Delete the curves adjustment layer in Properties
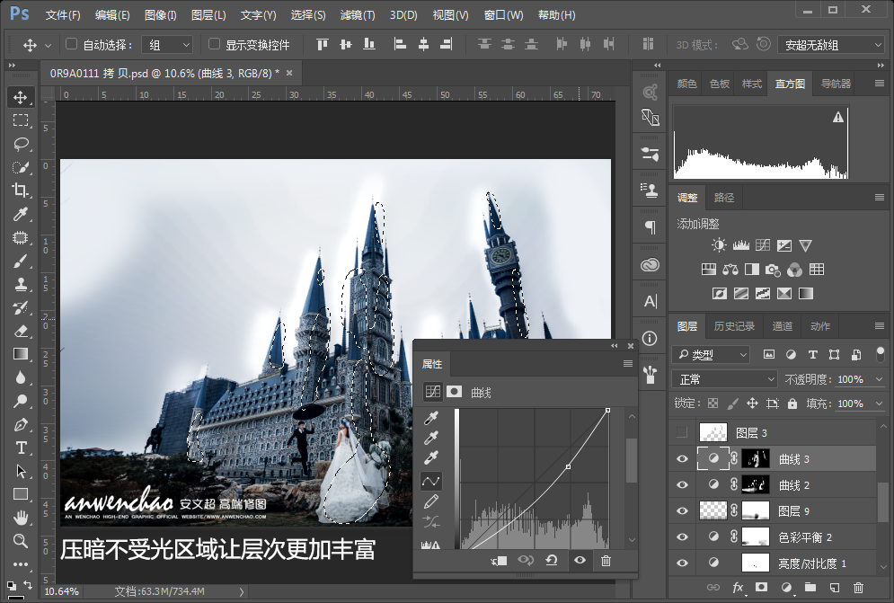Screen dimensions: 894x603 (606, 561)
